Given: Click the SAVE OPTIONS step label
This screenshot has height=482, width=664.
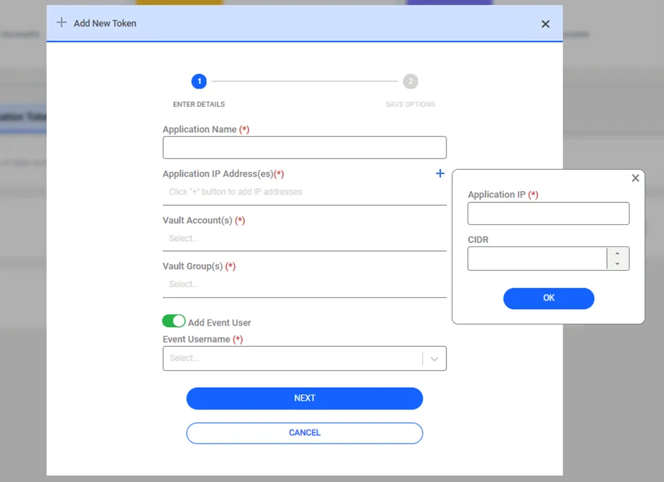Looking at the screenshot, I should point(410,105).
